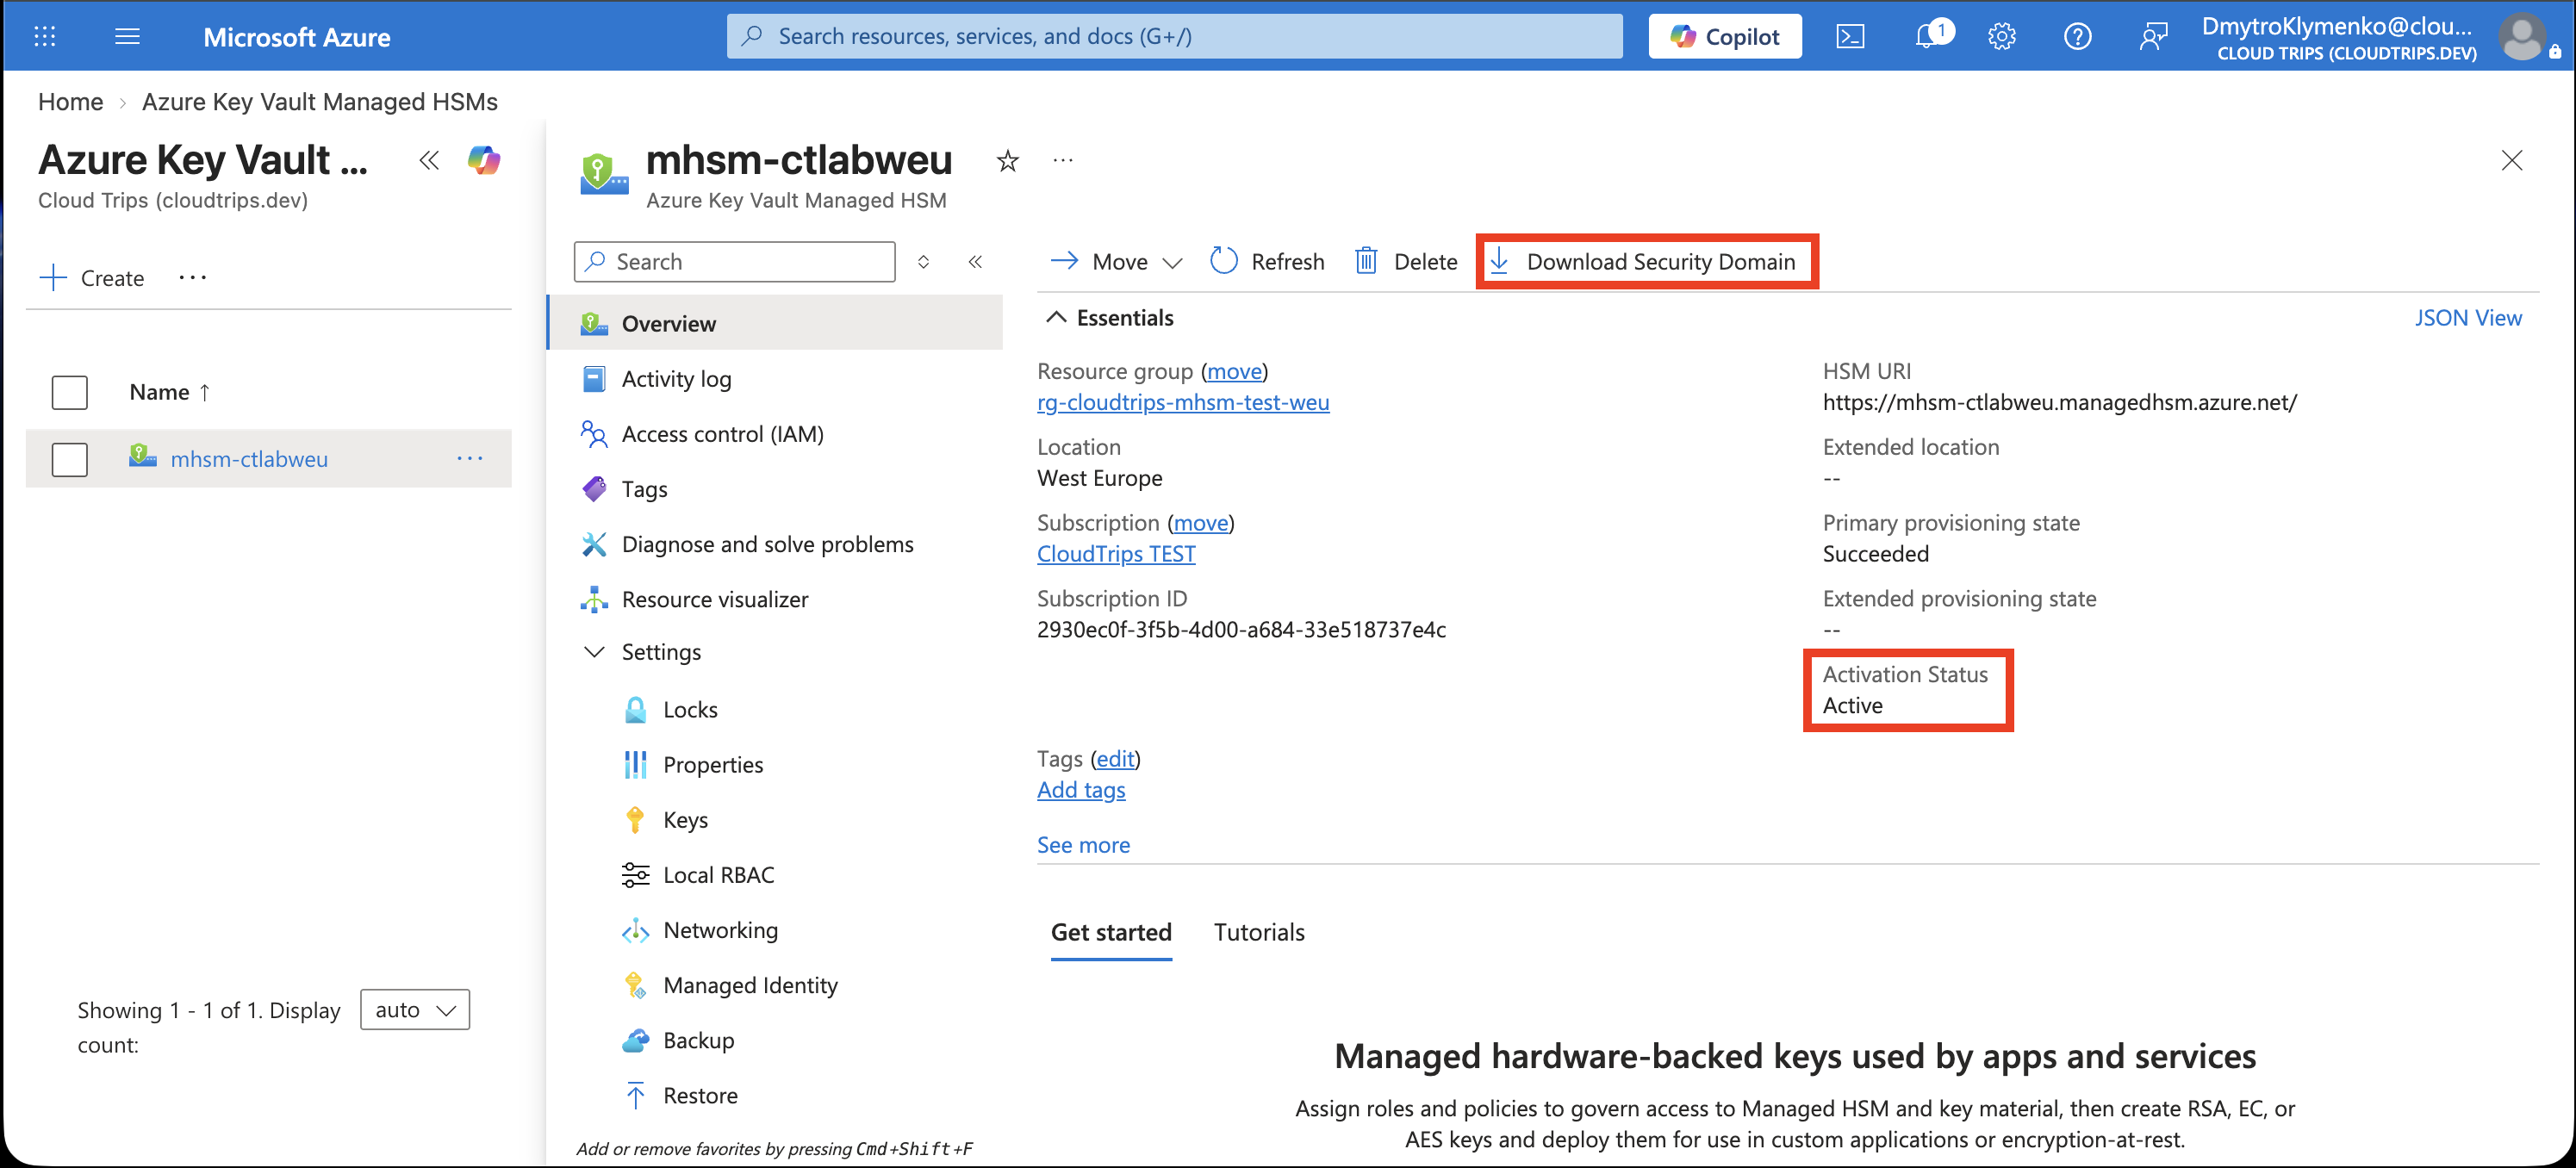Open the Azure portal apps grid icon

pyautogui.click(x=44, y=37)
